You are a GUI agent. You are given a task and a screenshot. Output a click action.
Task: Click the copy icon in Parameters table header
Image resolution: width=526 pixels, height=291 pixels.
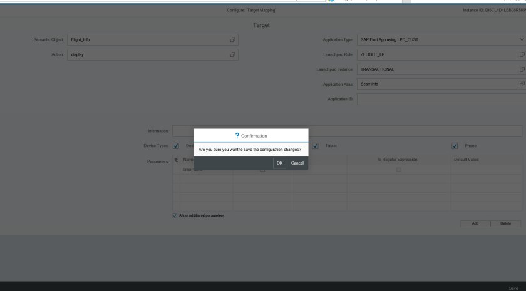tap(177, 160)
